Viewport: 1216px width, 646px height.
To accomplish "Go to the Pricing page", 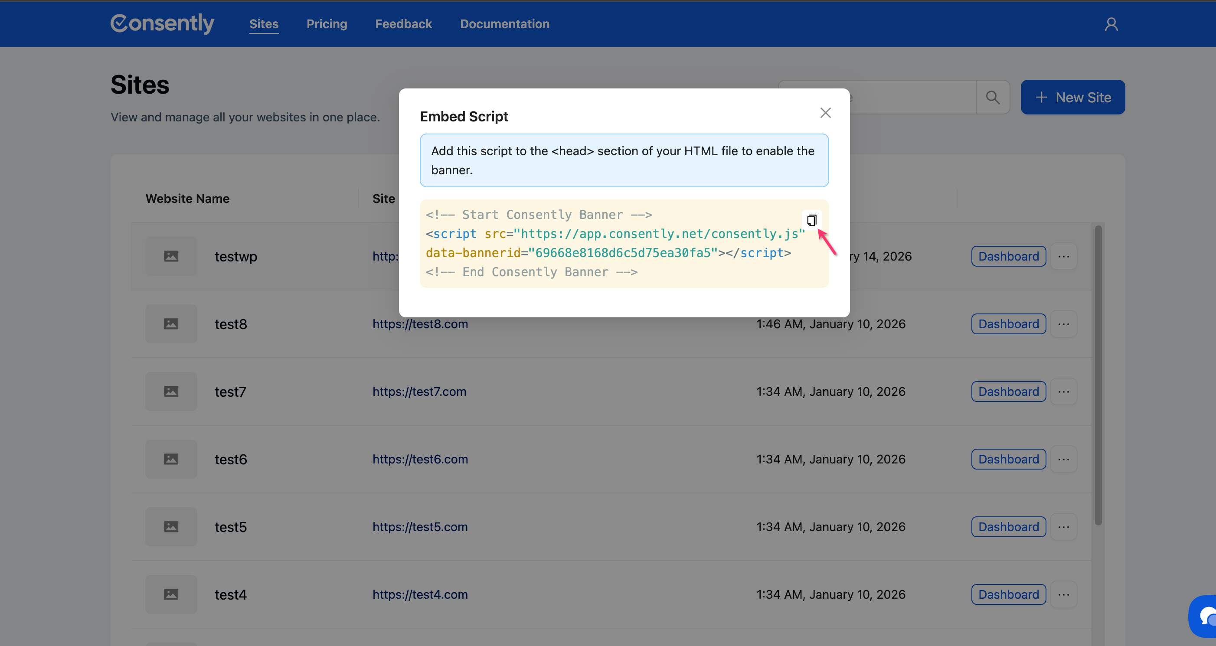I will [x=327, y=24].
